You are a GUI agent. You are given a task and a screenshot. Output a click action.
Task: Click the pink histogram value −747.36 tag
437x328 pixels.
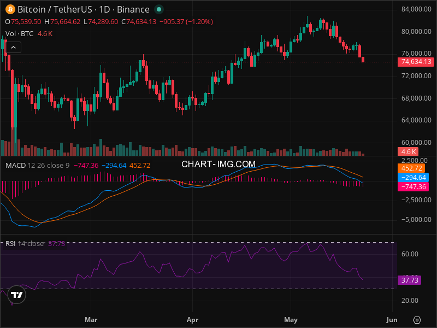413,187
